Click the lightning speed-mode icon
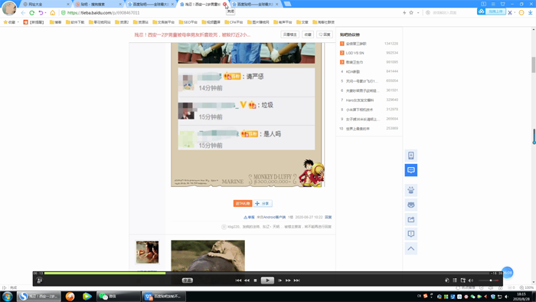The width and height of the screenshot is (536, 302). 404,13
